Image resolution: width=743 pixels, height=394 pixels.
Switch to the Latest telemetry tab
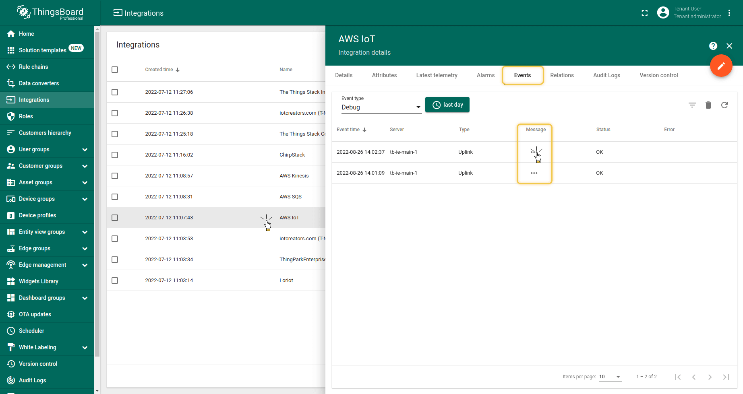tap(437, 75)
